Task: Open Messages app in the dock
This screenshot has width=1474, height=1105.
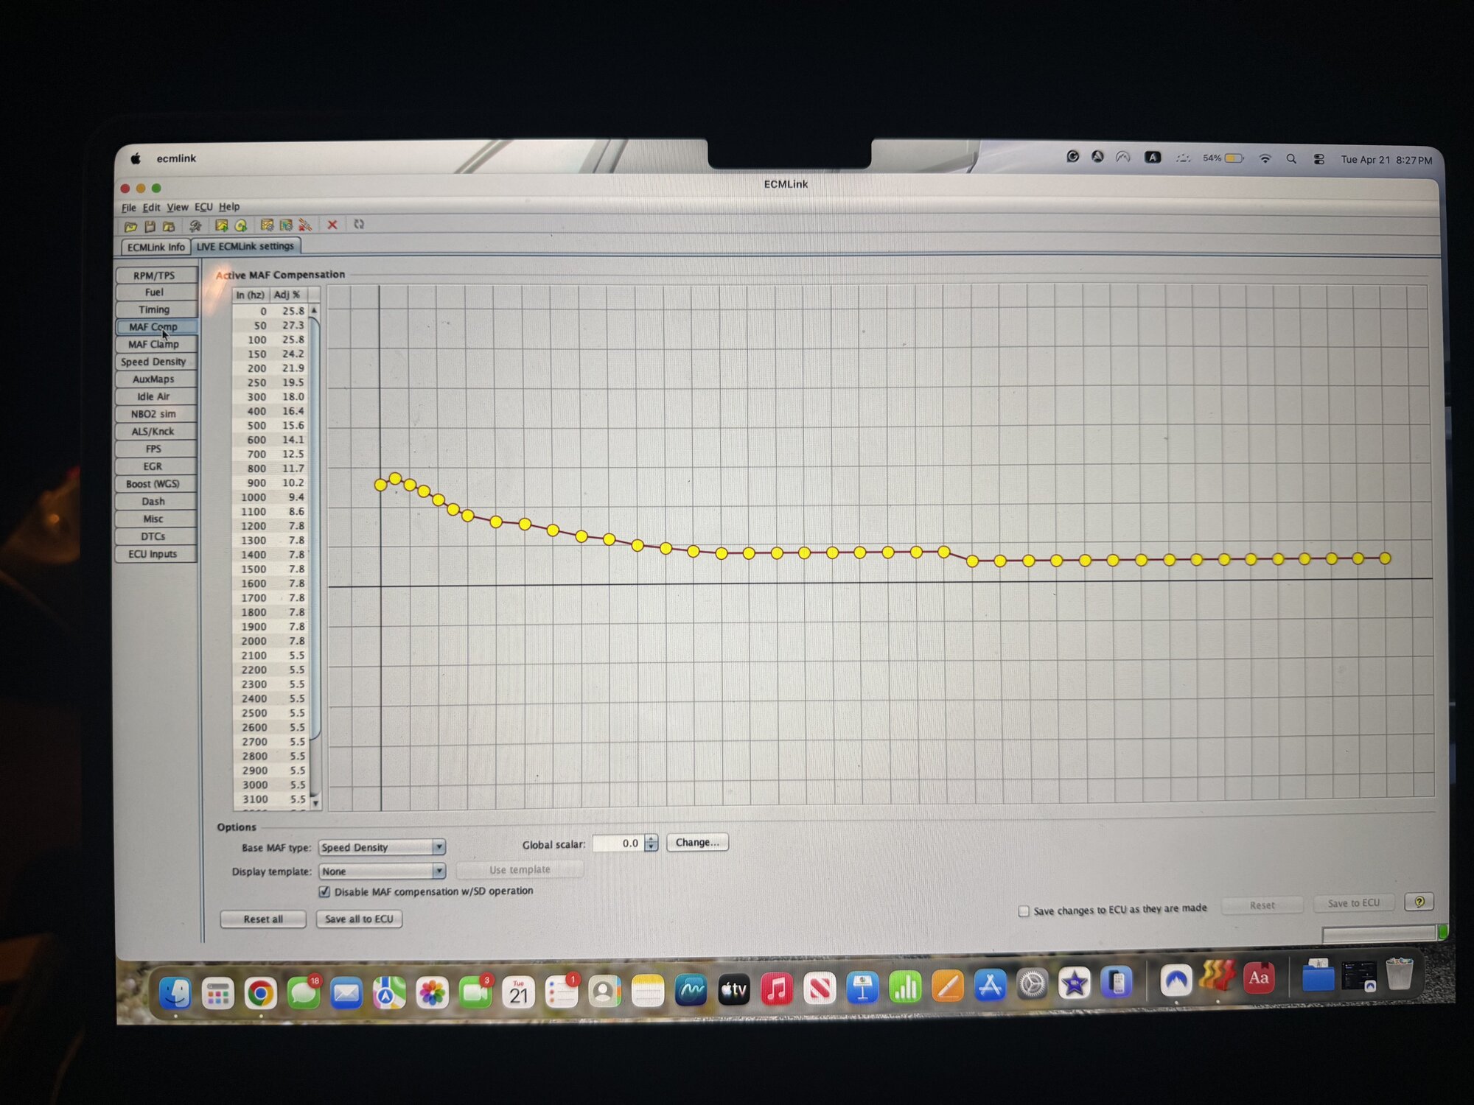Action: pos(303,993)
